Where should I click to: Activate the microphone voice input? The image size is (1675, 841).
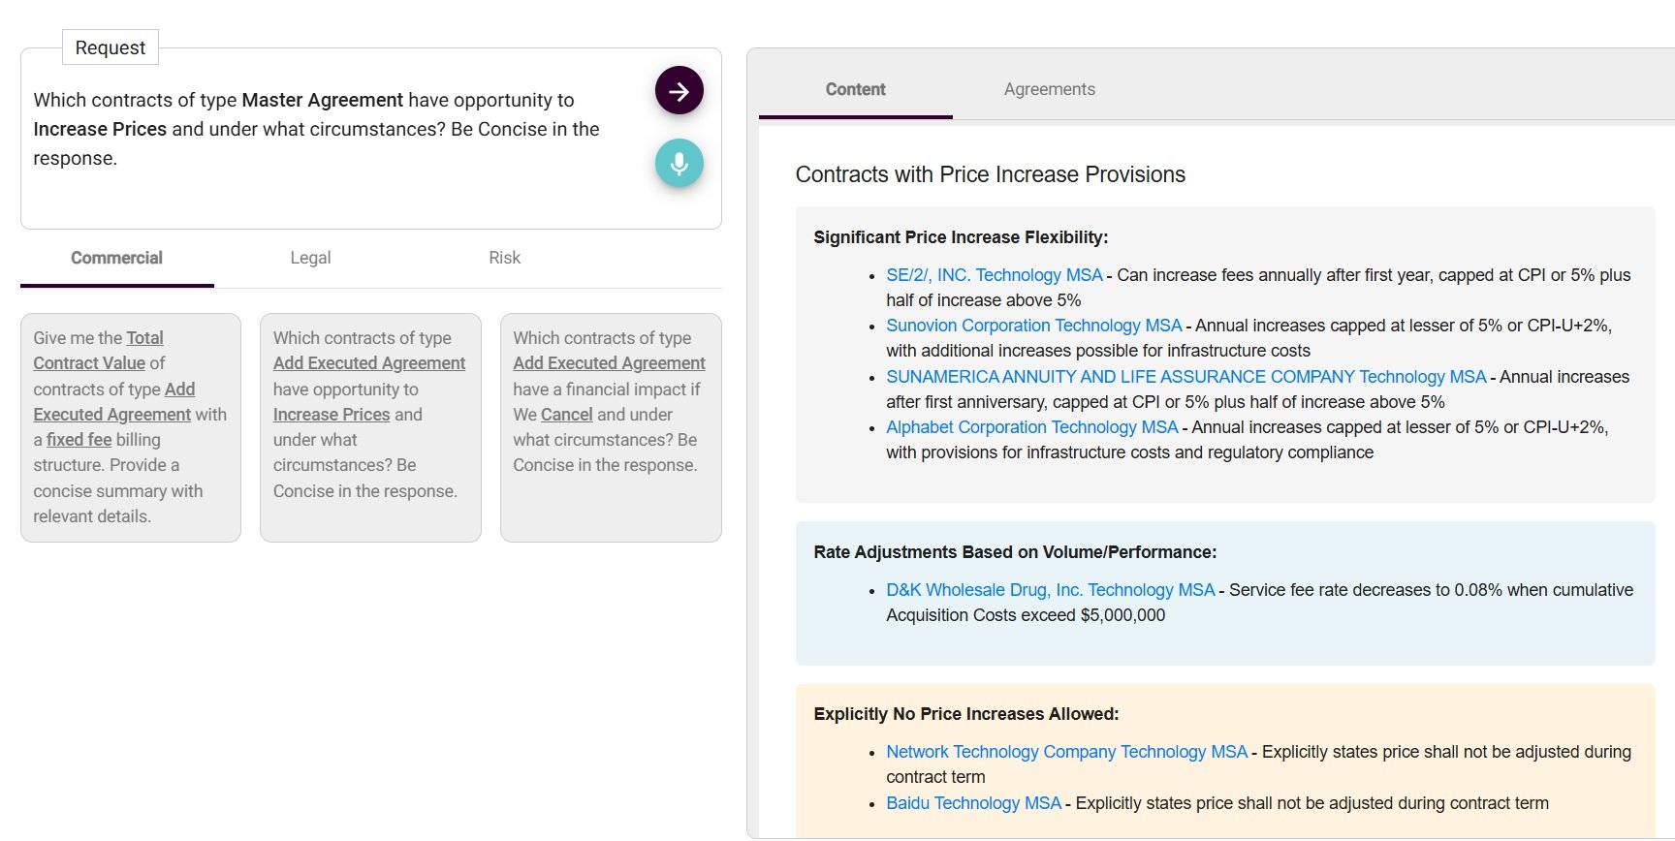tap(679, 163)
